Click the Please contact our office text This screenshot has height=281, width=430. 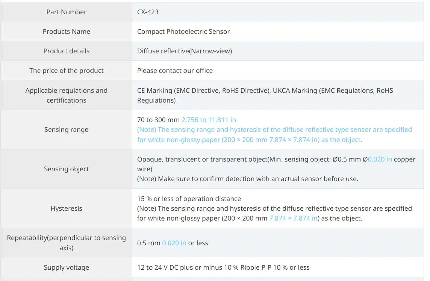point(175,71)
